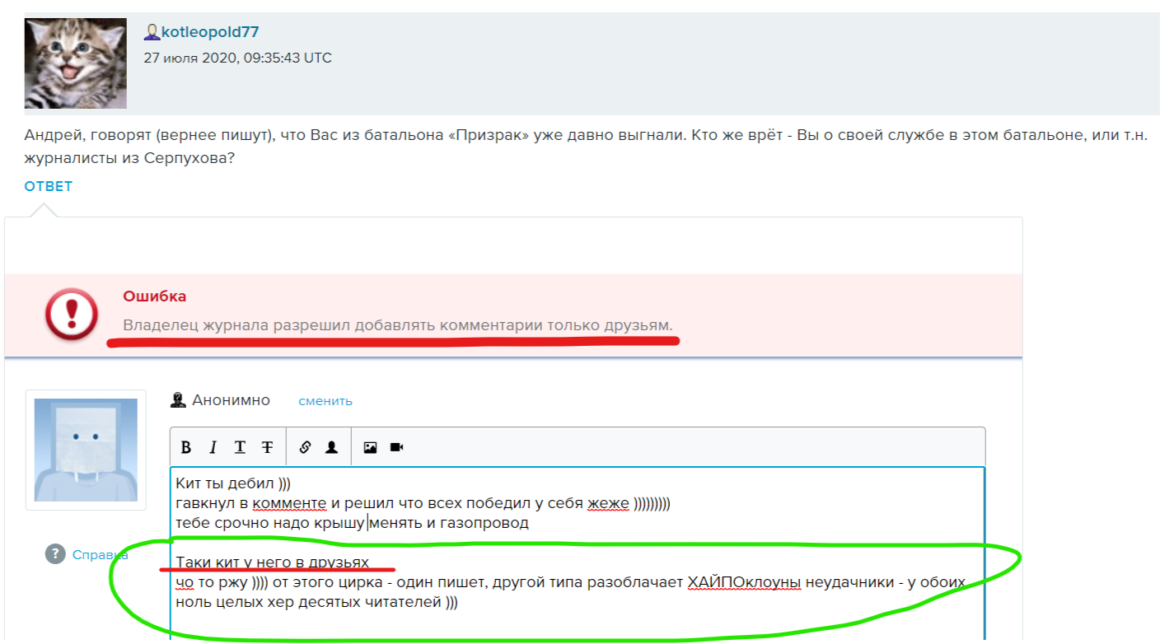Apply italic formatting to comment text
This screenshot has height=644, width=1160.
[x=213, y=447]
